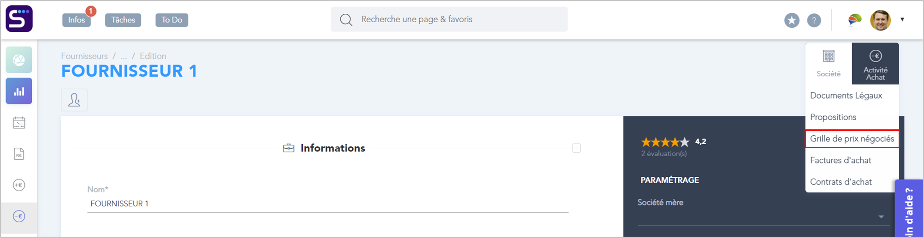
Task: Open the bar chart statistics sidebar icon
Action: pos(19,91)
